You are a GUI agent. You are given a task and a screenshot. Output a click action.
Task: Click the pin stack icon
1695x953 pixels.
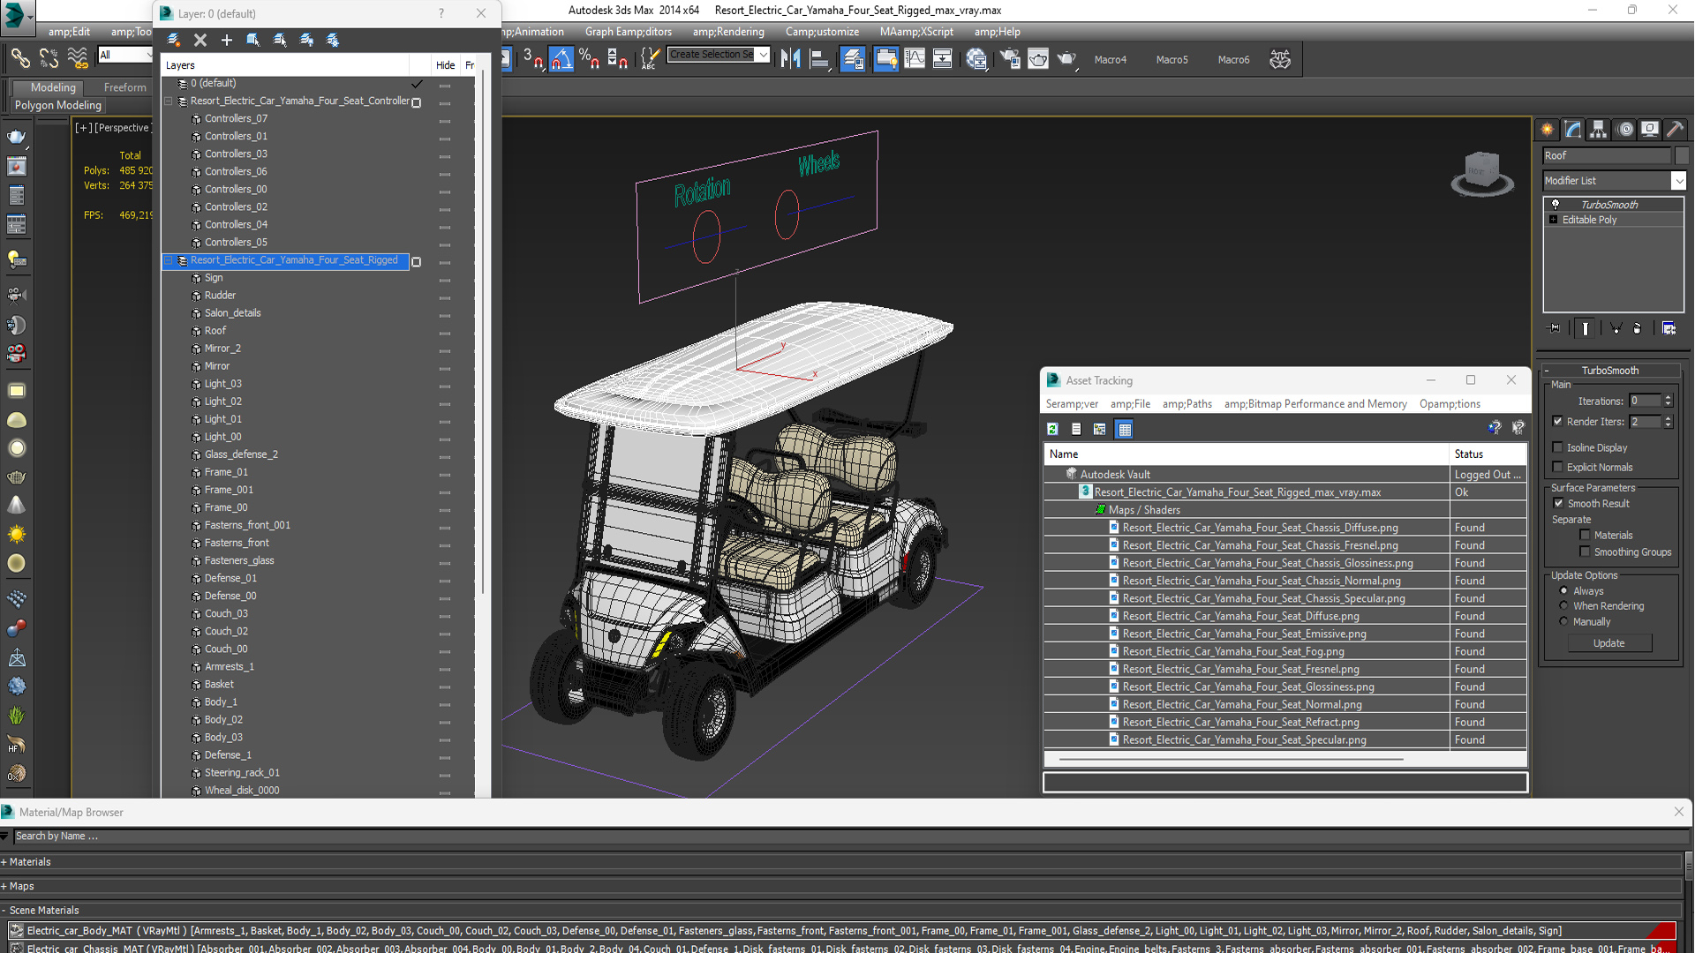point(1555,328)
